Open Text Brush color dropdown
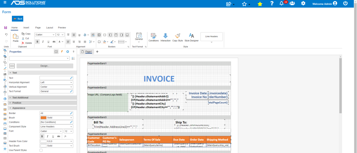This screenshot has height=153, width=357. point(56,146)
